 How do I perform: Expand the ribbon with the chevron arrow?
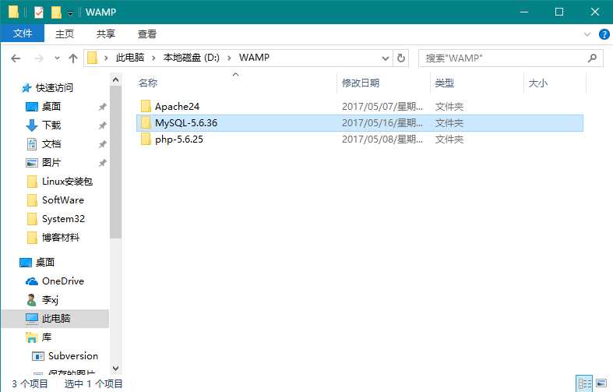pos(587,34)
